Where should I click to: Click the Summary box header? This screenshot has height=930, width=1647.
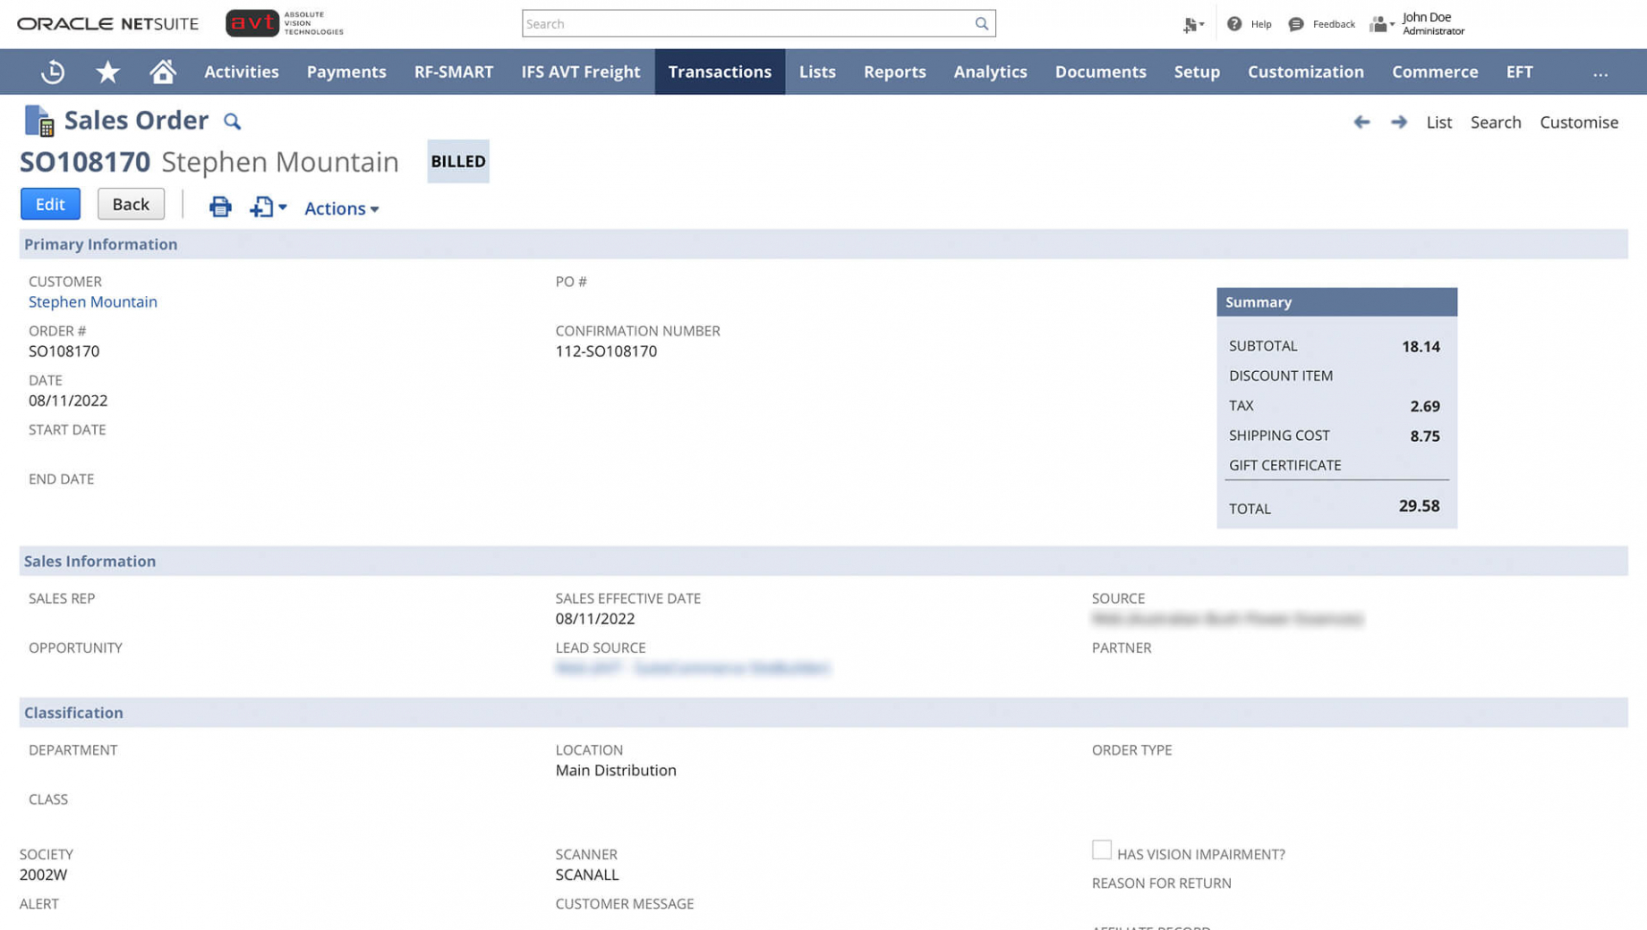coord(1336,302)
